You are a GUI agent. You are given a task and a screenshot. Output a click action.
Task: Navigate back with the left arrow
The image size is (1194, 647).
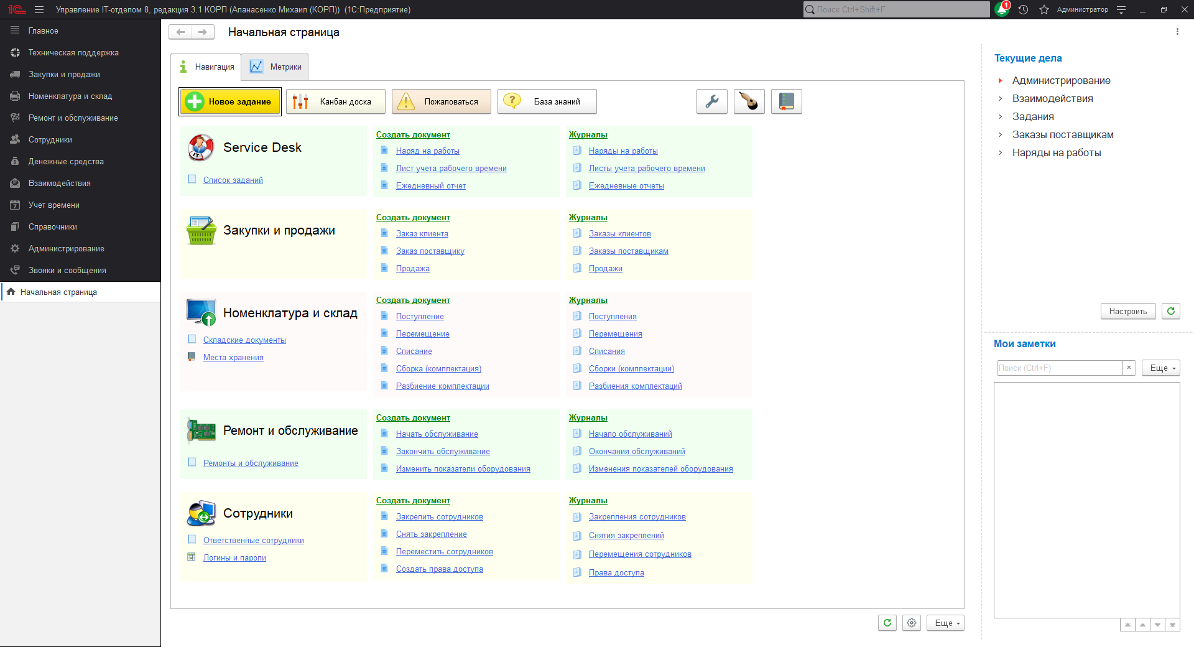point(180,32)
